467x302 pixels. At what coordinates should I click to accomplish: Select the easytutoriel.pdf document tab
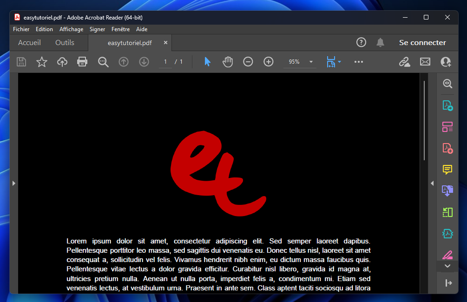[130, 43]
